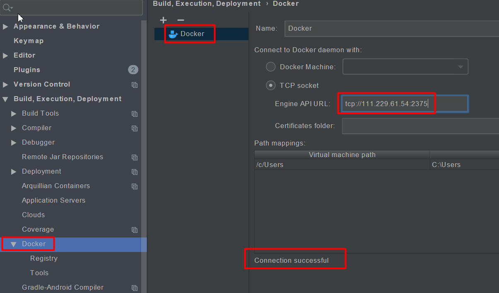Collapse the Build, Execution, Deployment section arrow
Viewport: 499px width, 293px height.
pos(5,99)
